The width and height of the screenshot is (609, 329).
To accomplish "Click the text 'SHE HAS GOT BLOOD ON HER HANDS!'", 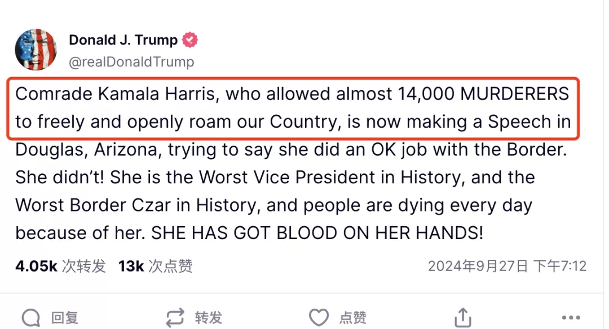I will point(317,233).
